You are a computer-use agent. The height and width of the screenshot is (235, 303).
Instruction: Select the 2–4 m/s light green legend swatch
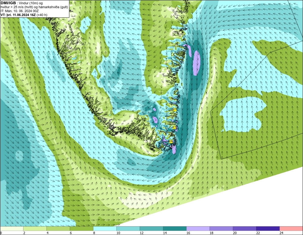tap(35, 229)
